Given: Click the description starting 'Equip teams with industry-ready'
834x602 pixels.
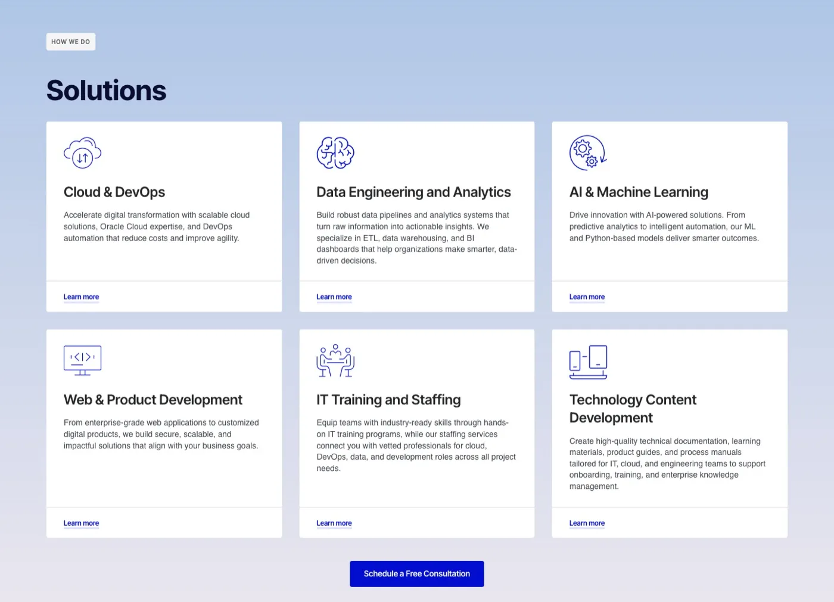Looking at the screenshot, I should coord(416,445).
